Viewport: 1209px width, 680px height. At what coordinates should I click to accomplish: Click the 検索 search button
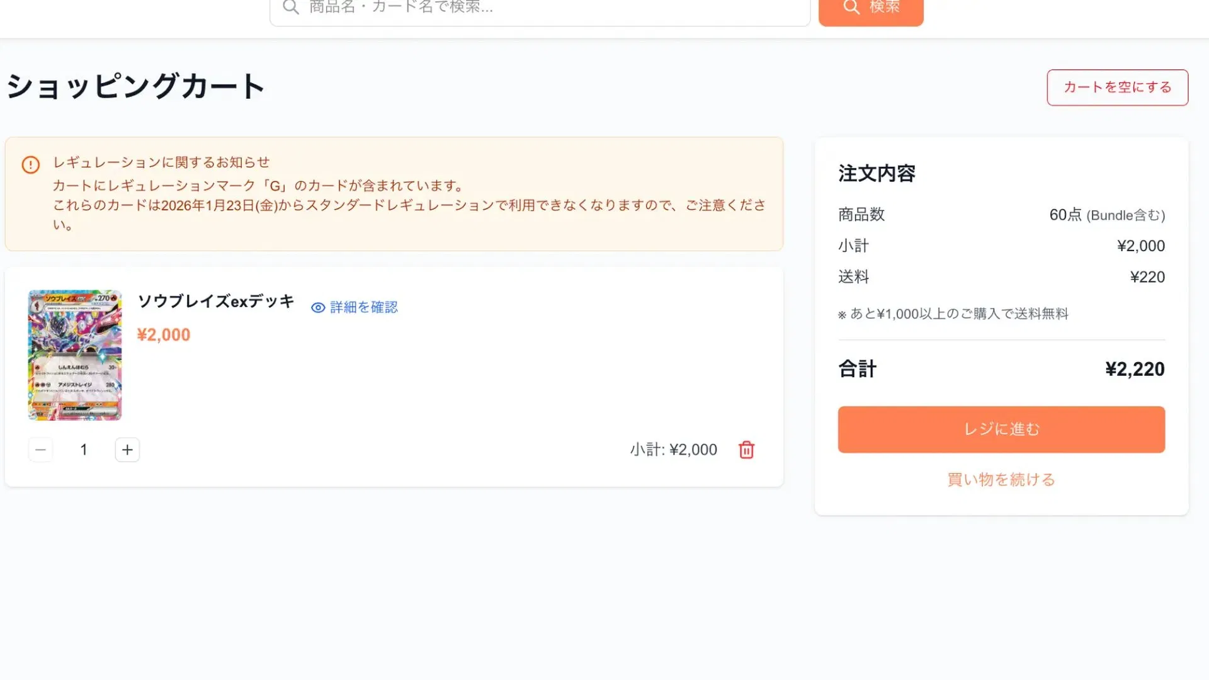pyautogui.click(x=871, y=8)
